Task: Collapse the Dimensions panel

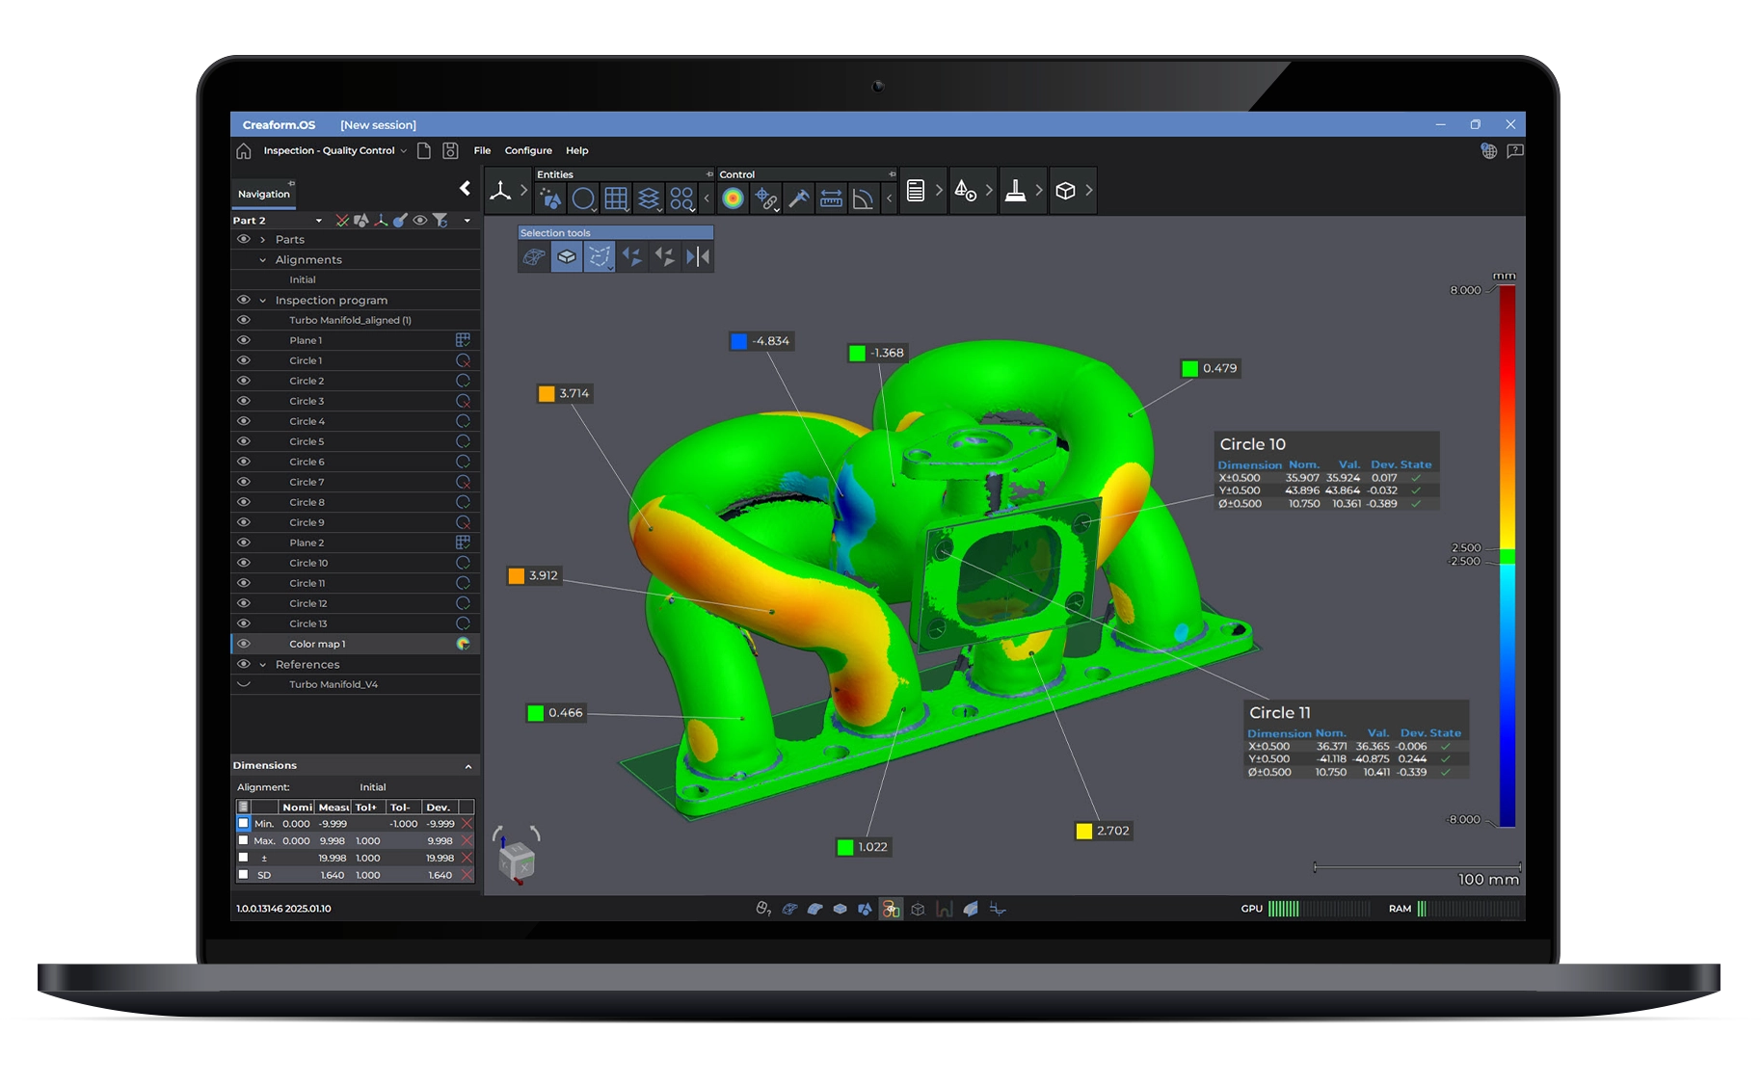Action: pos(468,766)
